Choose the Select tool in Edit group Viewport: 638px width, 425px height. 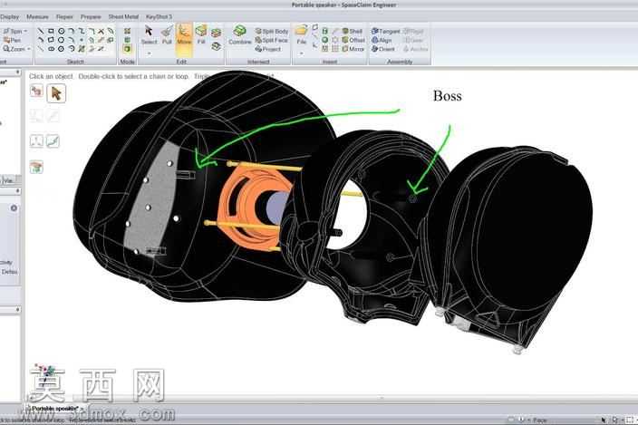pos(149,35)
